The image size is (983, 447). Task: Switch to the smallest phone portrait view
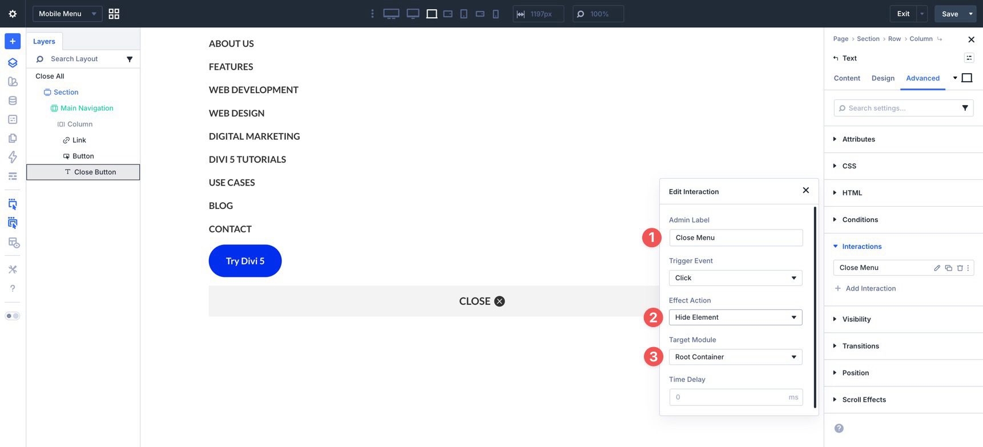click(x=495, y=14)
